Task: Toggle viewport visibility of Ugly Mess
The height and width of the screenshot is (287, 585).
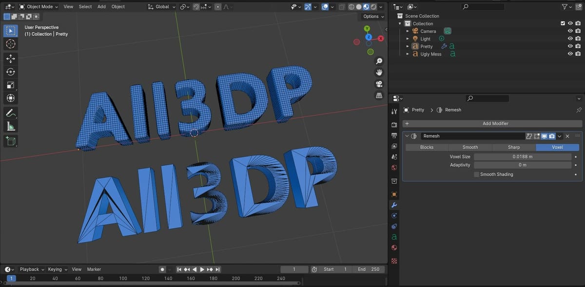Action: [x=570, y=54]
